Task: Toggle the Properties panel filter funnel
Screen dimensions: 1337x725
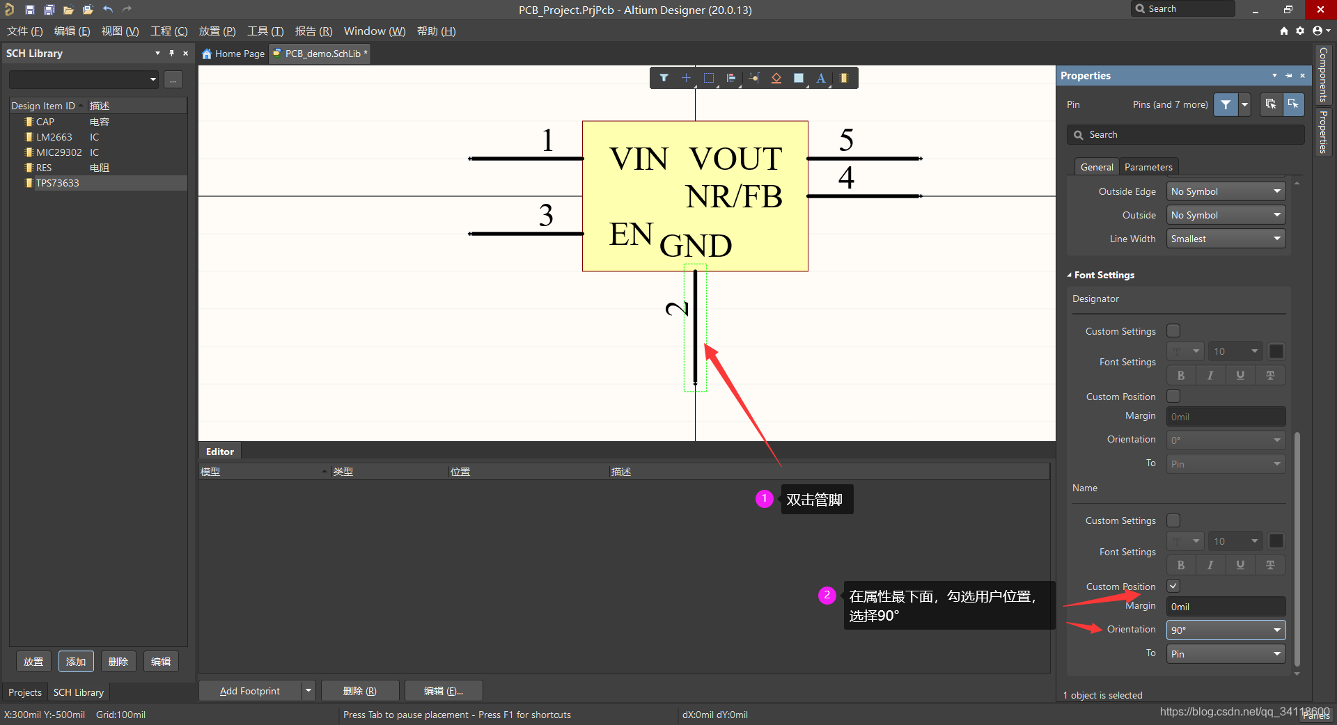Action: click(x=1226, y=104)
